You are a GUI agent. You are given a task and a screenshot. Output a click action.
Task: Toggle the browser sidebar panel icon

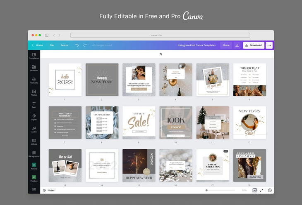click(47, 35)
